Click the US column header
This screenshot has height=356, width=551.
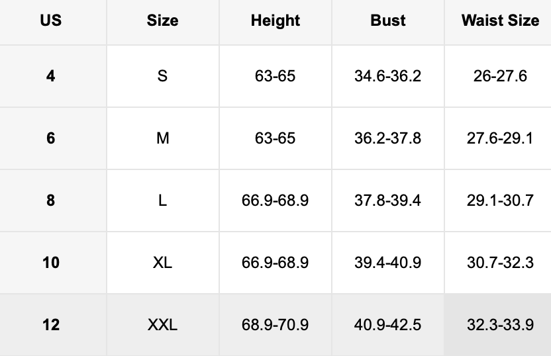pos(51,21)
